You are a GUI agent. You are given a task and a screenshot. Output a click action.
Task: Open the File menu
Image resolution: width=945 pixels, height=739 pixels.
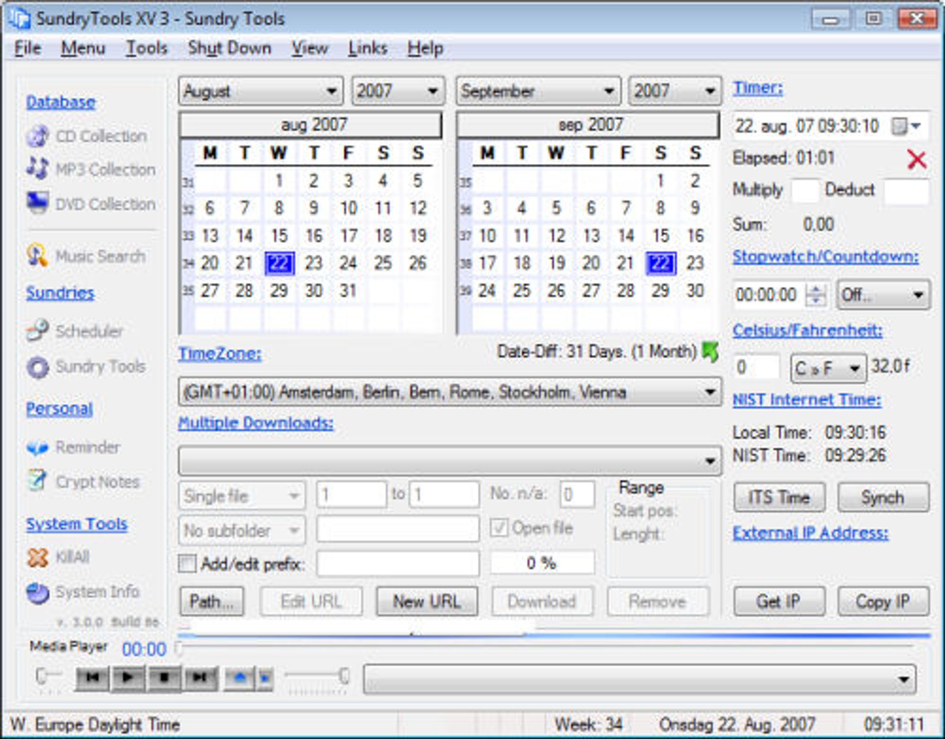[27, 48]
